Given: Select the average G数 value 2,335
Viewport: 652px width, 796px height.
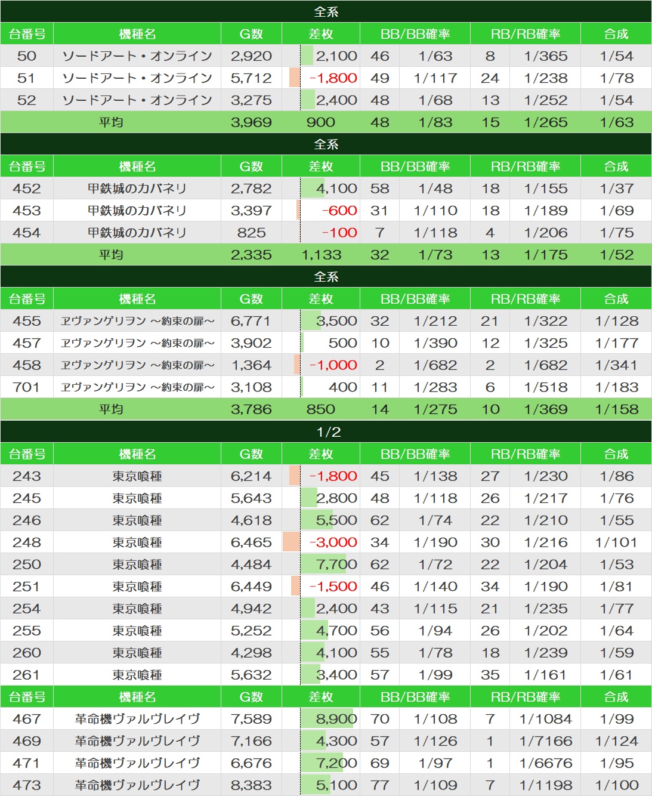Looking at the screenshot, I should click(251, 255).
